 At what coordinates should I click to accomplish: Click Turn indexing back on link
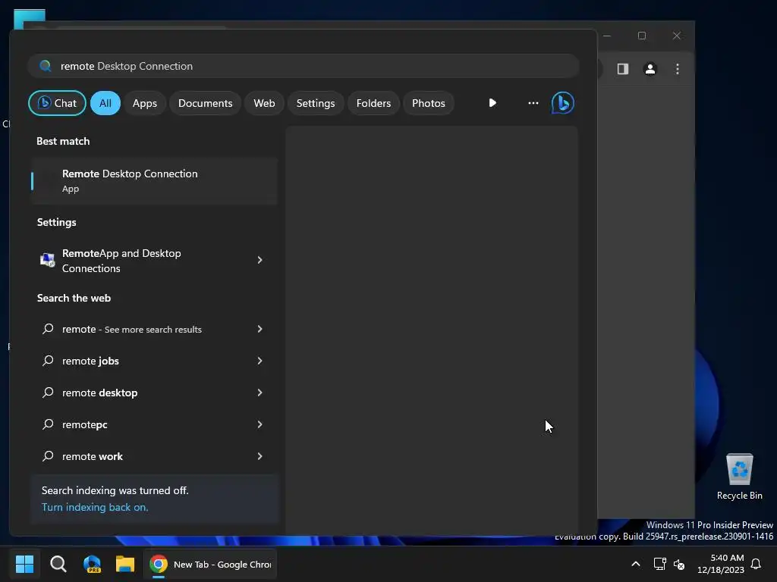(95, 507)
